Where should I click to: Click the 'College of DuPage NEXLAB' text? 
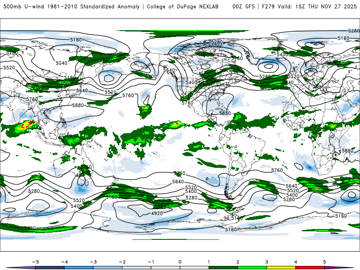[x=183, y=6]
